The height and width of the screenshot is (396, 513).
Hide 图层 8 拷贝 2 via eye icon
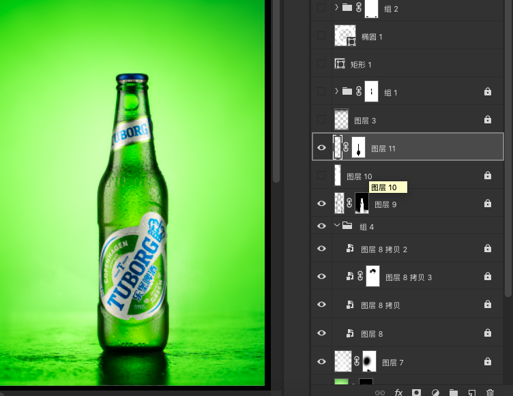point(321,249)
